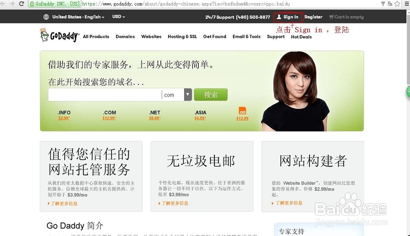Screen dimensions: 410x236
Task: Click the green padlock in the address bar
Action: tap(31, 3)
